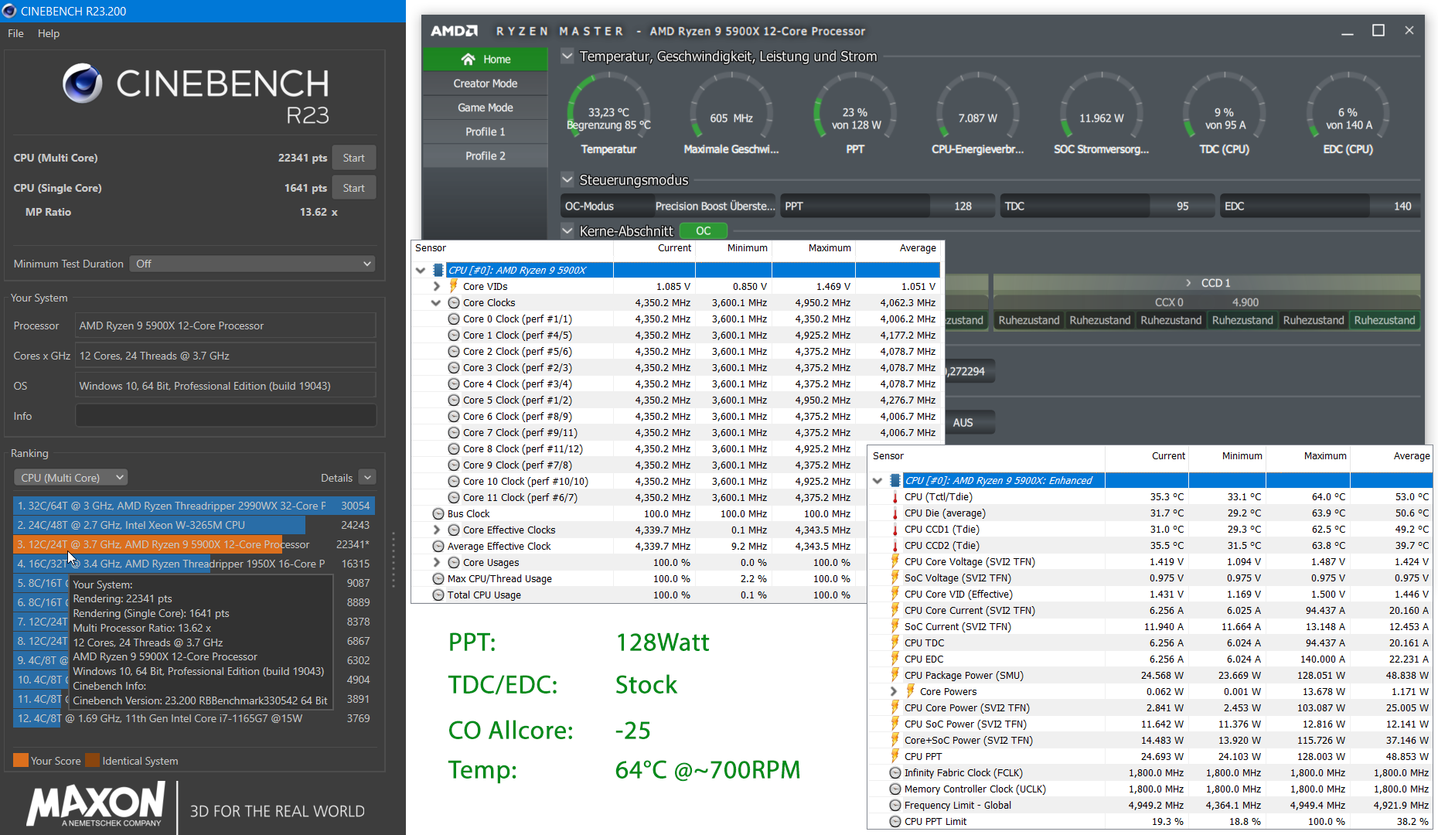This screenshot has width=1438, height=835.
Task: Collapse the CPU [#0] Enhanced sensor group
Action: 877,481
